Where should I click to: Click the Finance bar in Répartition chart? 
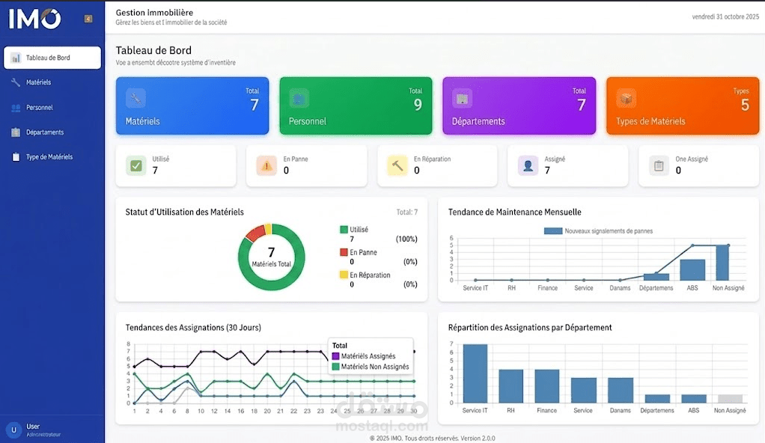[547, 386]
